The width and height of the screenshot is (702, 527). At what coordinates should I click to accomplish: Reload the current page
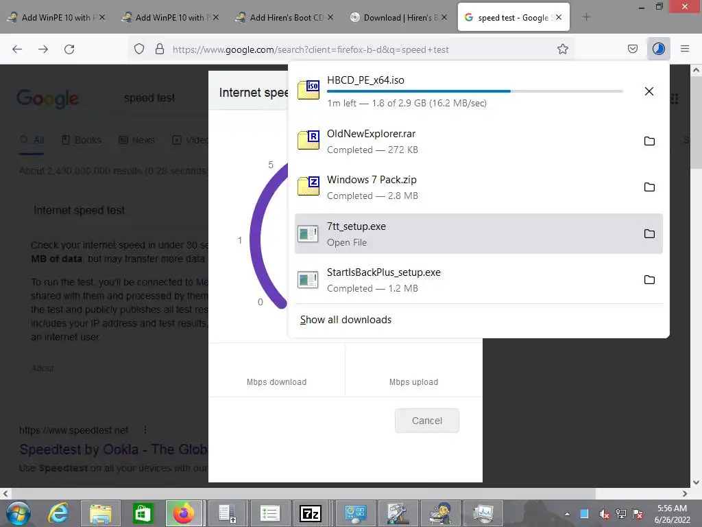[x=69, y=49]
